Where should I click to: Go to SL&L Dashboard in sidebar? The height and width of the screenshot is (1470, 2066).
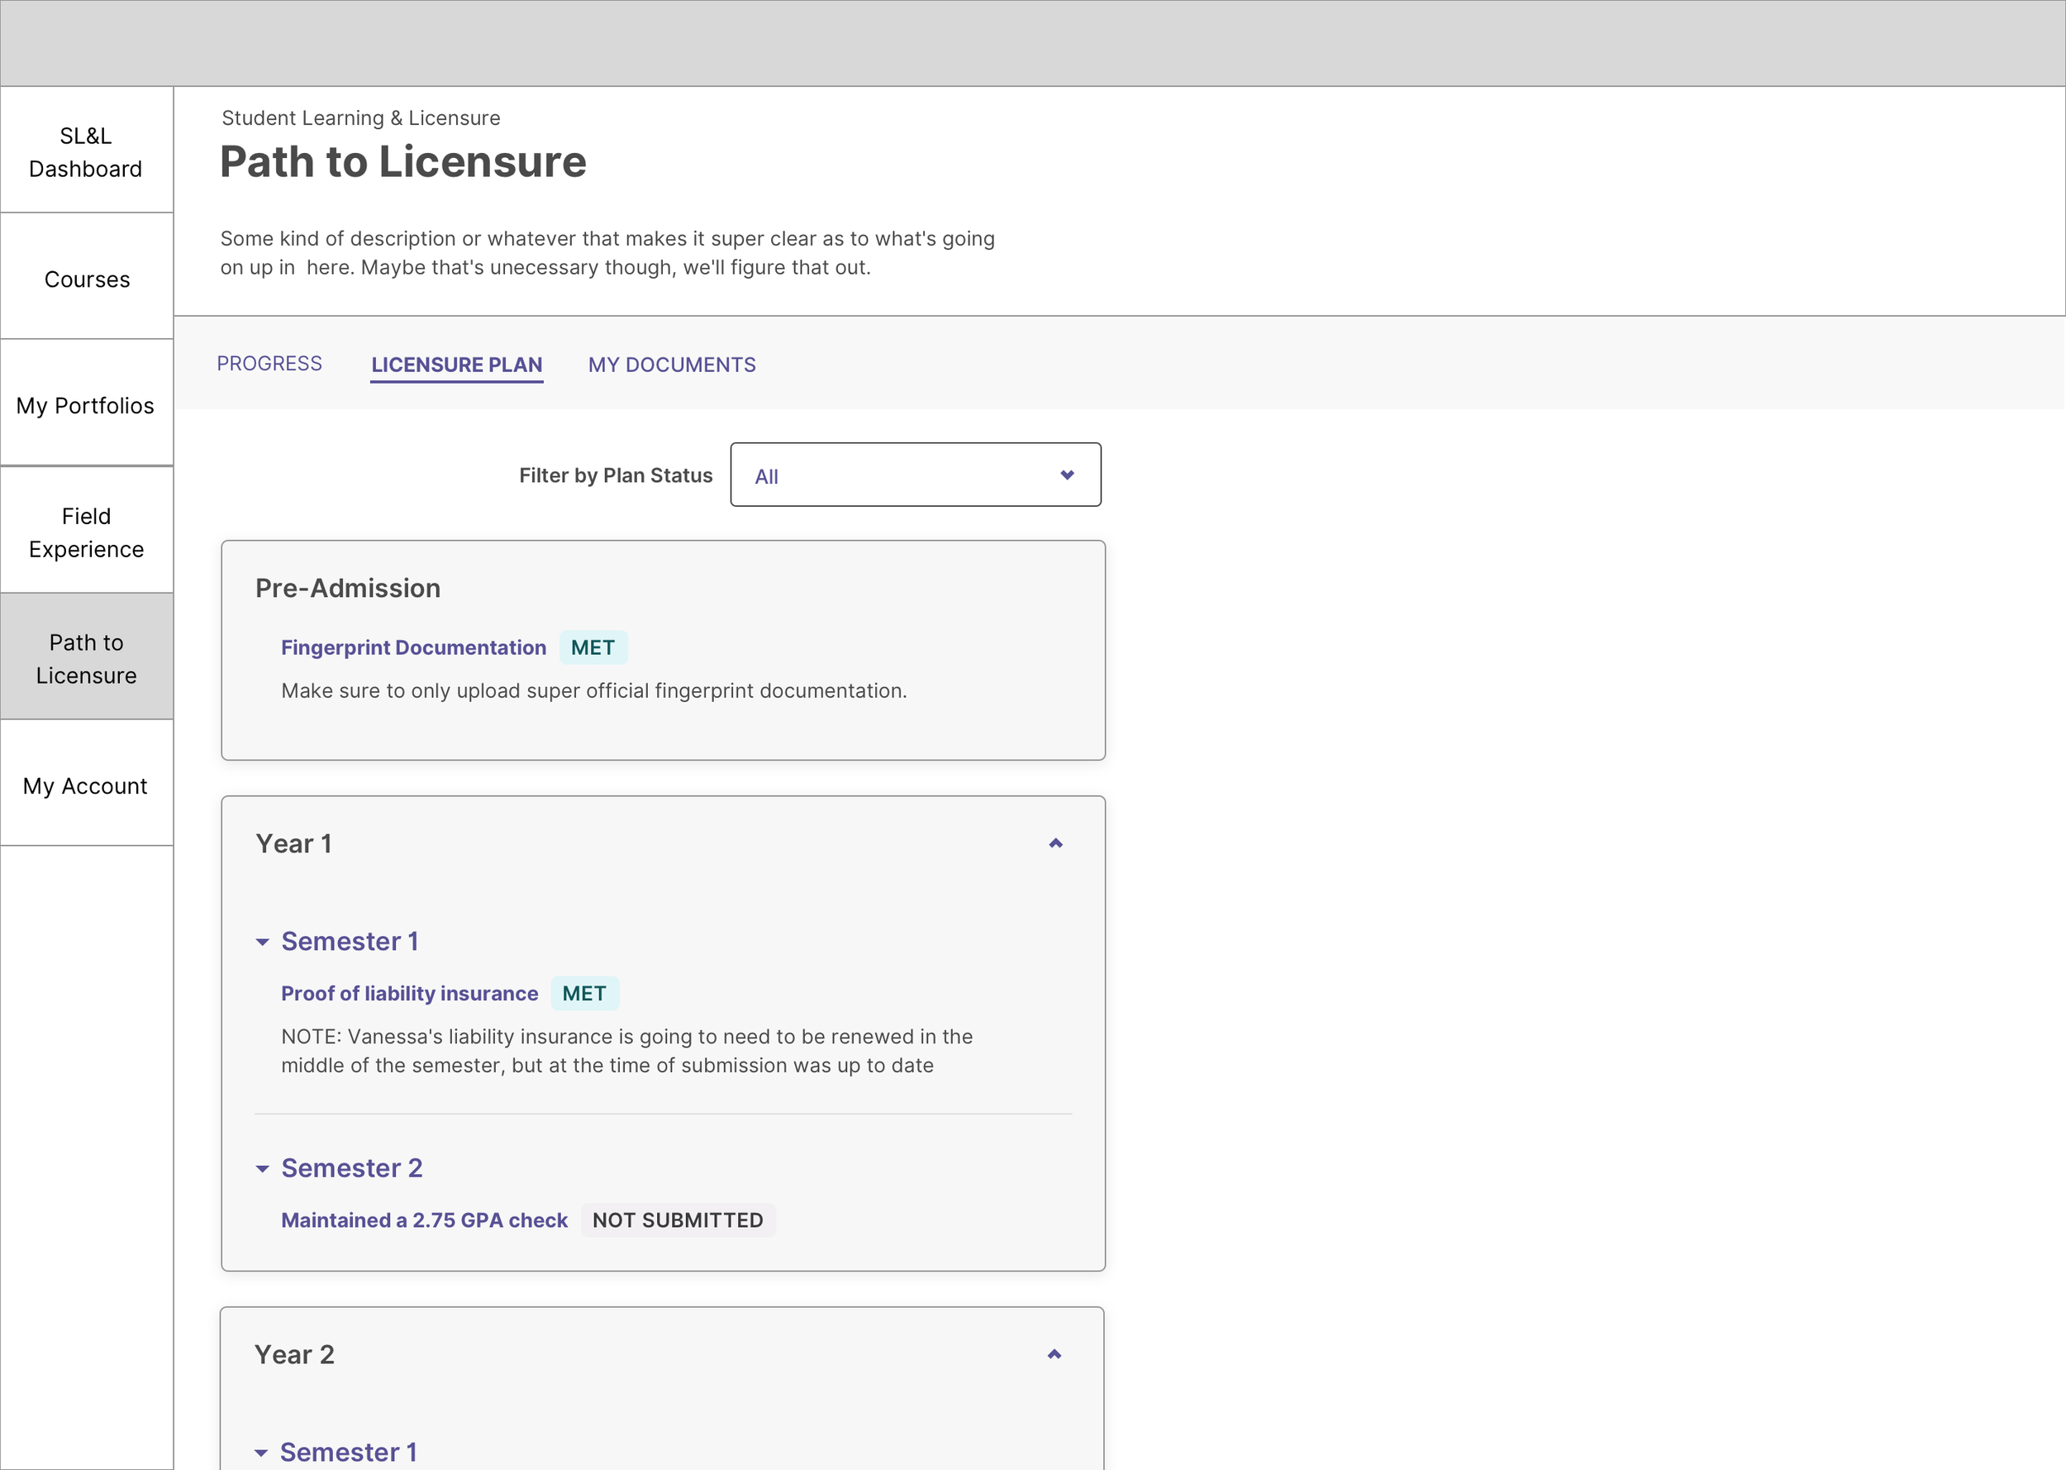click(86, 152)
